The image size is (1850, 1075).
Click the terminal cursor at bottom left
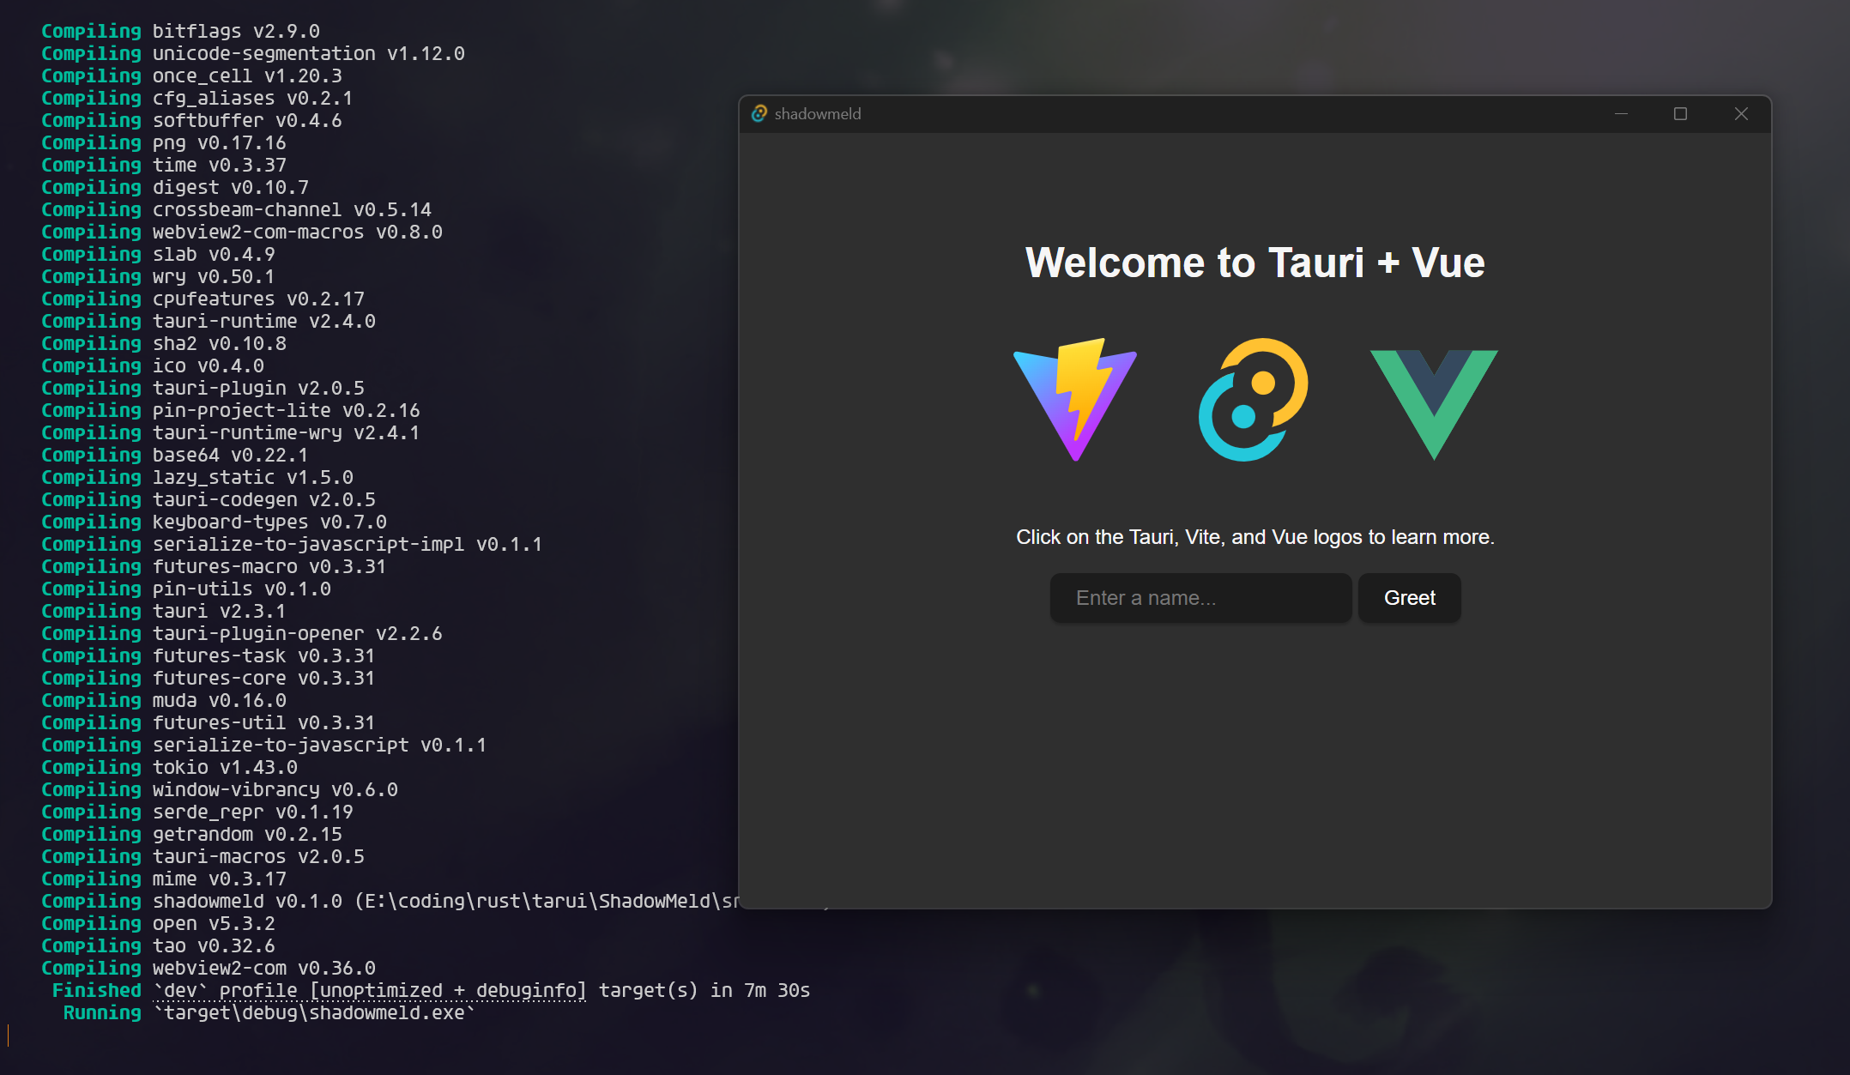click(x=9, y=1036)
